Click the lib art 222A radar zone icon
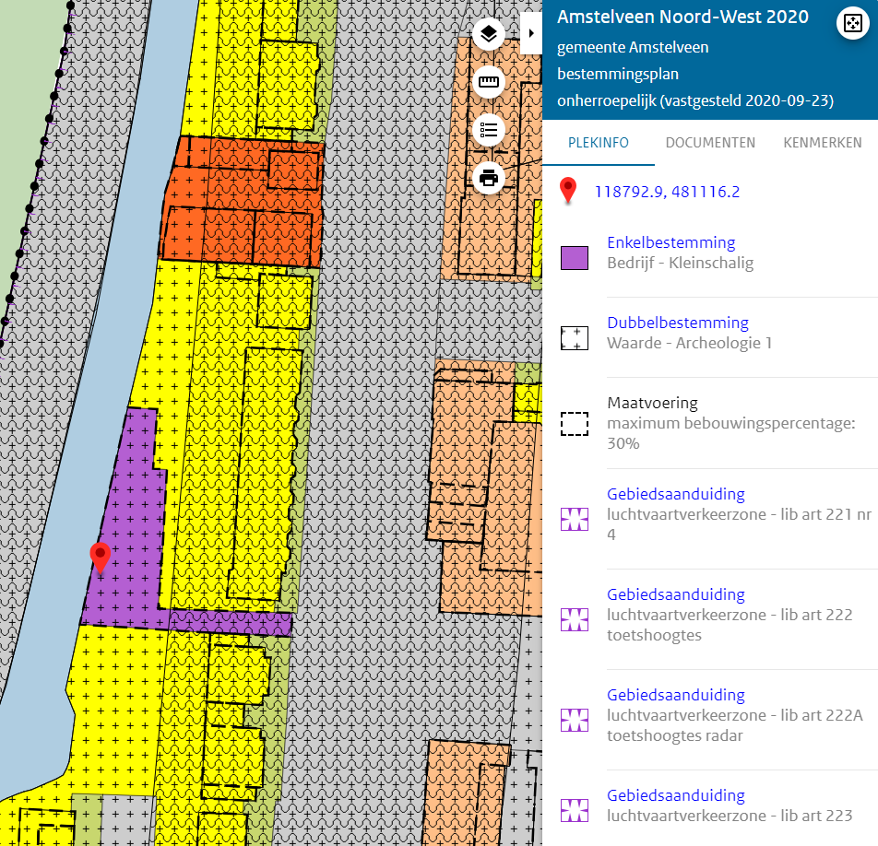The image size is (878, 846). coord(575,720)
